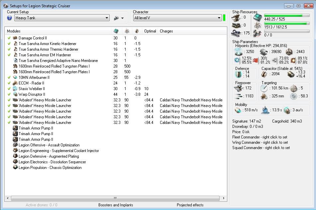Click Wing Commander - right click to set

[x=260, y=142]
